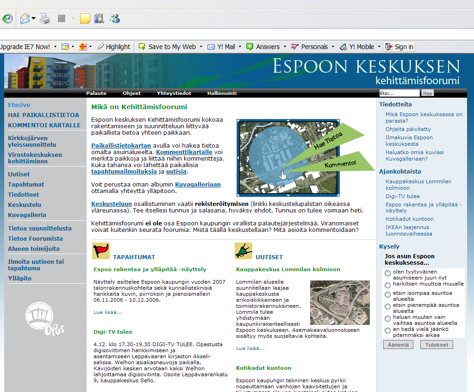Expand the Mail icon dropdown arrow
Viewport: 474px width, 392px height.
pos(33,19)
